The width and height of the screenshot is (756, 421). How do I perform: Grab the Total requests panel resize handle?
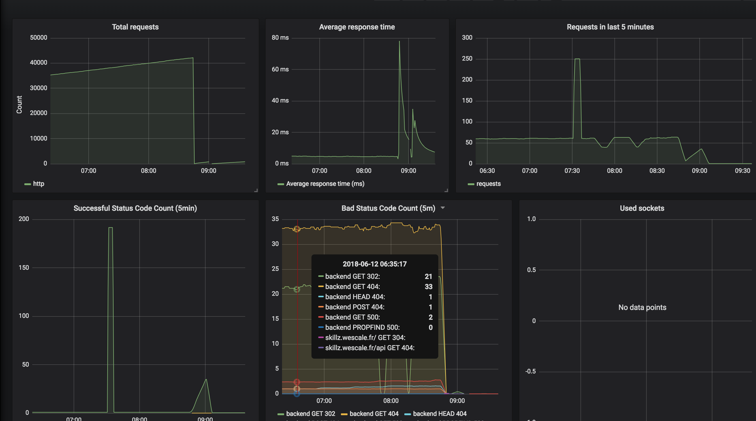pyautogui.click(x=256, y=190)
